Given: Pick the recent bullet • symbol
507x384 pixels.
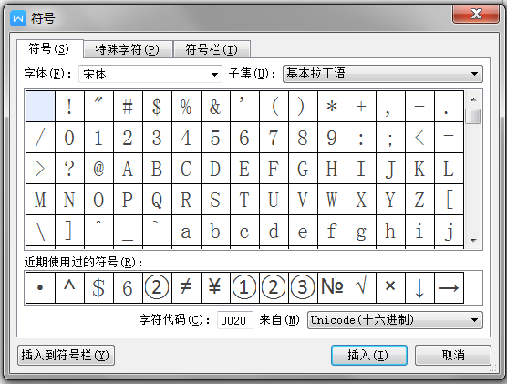Looking at the screenshot, I should [x=40, y=287].
